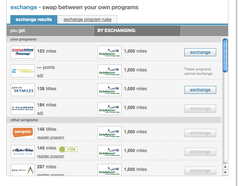The image size is (238, 186).
Task: Open the exchange results tab
Action: (34, 20)
